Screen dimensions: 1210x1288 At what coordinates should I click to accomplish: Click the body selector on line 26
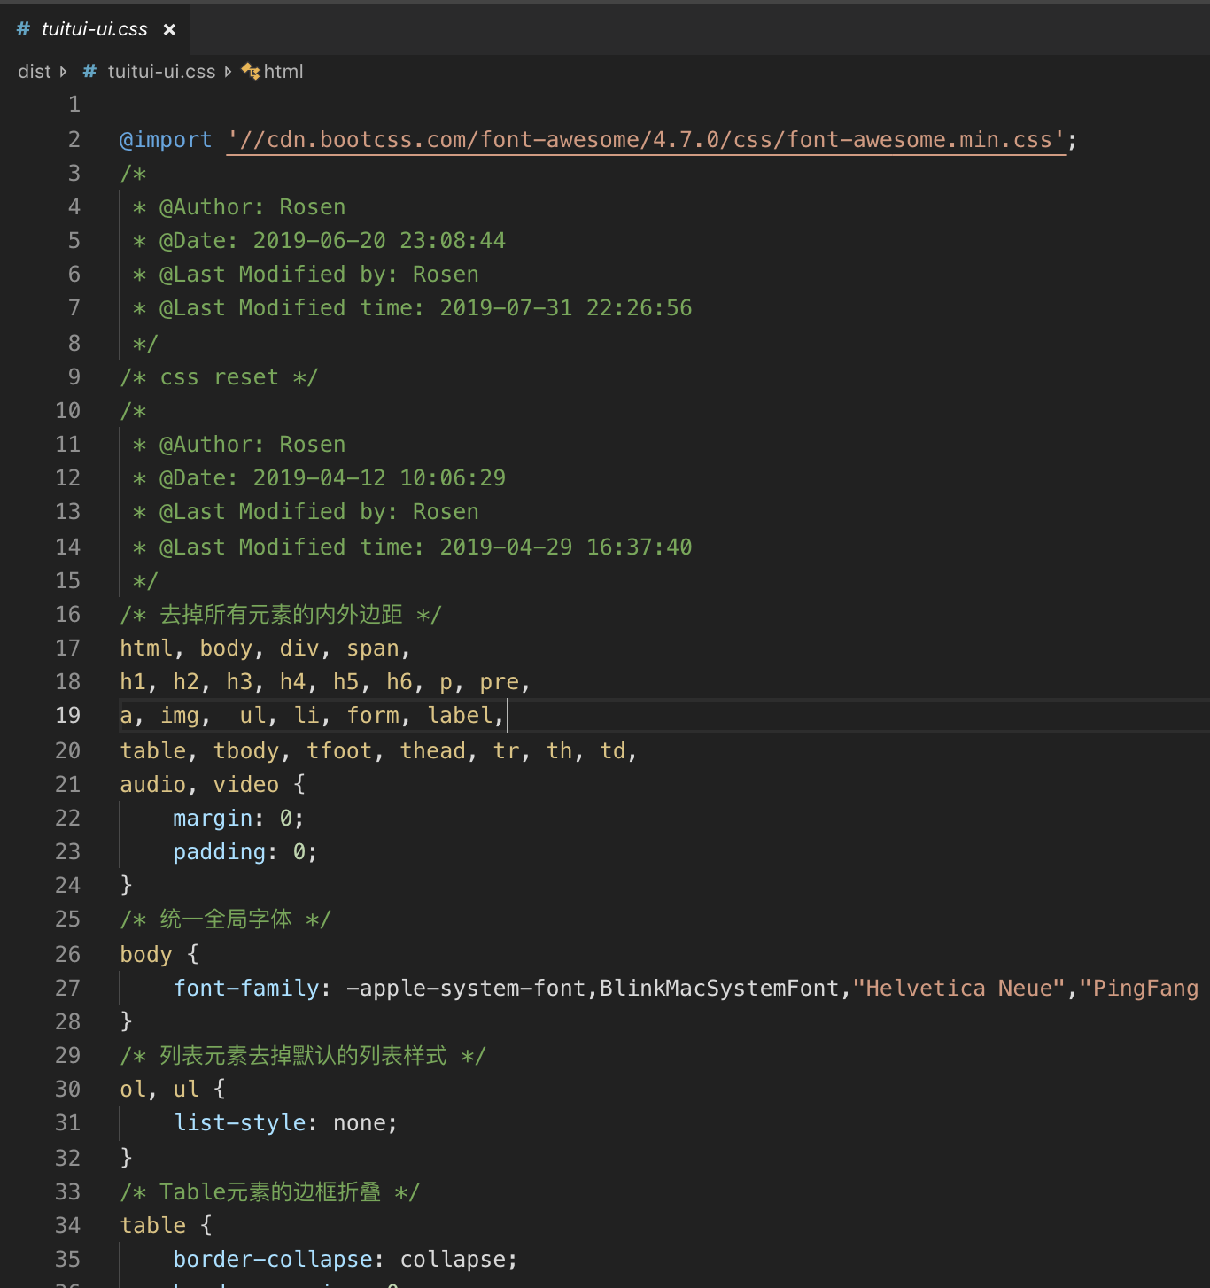point(146,955)
